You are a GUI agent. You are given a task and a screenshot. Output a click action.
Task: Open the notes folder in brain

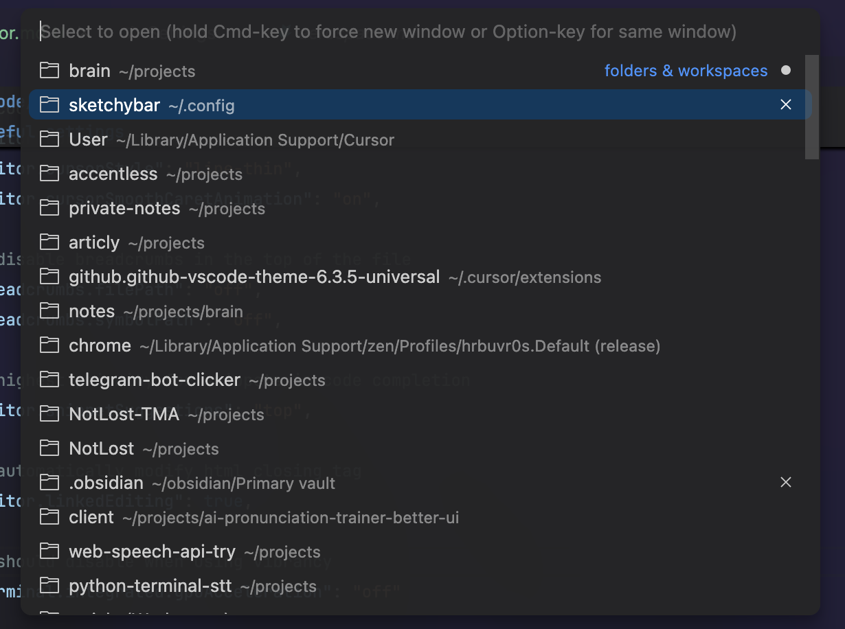coord(92,311)
